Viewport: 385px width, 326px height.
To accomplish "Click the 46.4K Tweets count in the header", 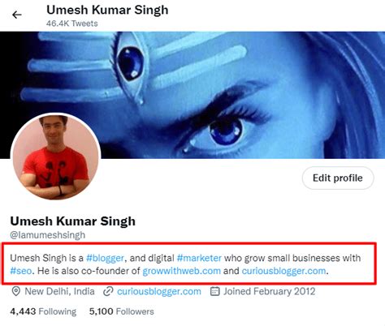I will [x=71, y=24].
